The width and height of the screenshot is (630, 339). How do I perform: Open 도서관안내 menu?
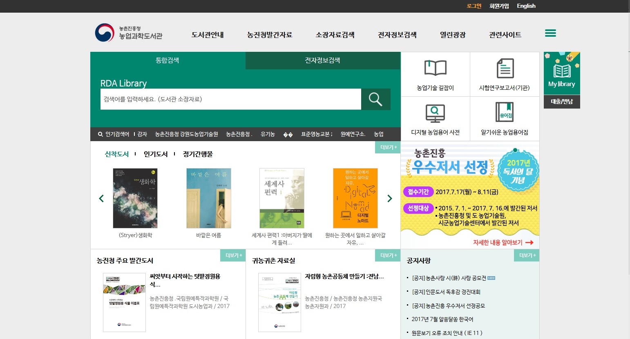point(208,35)
